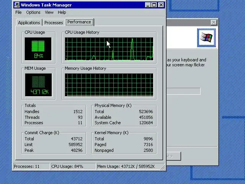This screenshot has width=245, height=184.
Task: Click Commit Charge Limit value 585952
Action: coord(76,145)
